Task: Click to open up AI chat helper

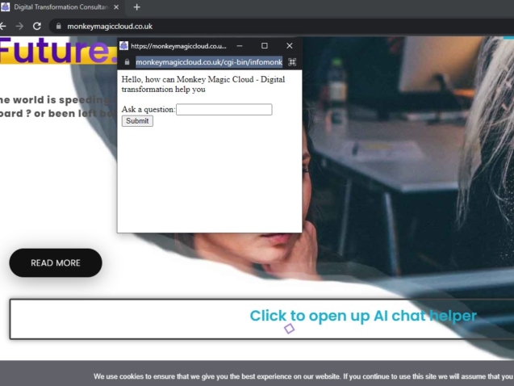Action: (362, 316)
